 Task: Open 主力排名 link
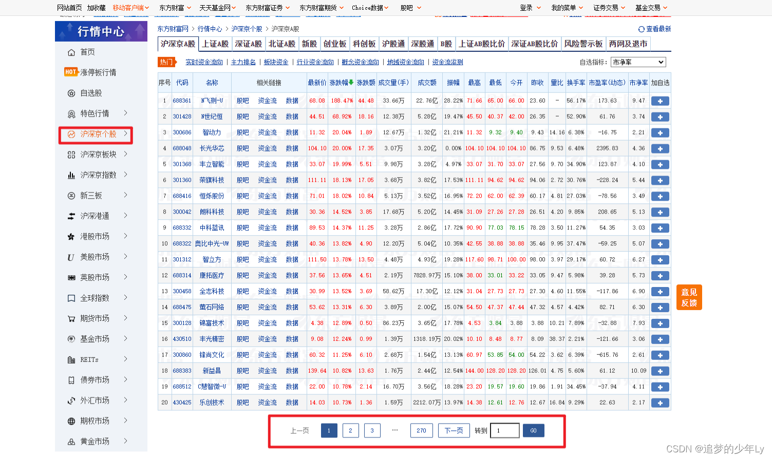(243, 62)
